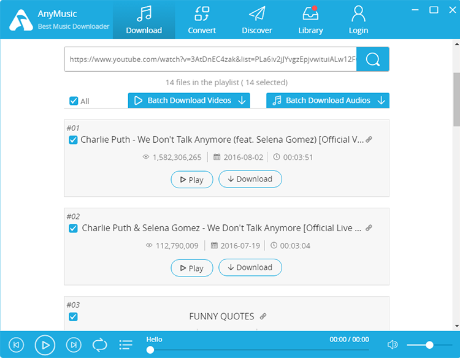460x358 pixels.
Task: Click the volume slider handle
Action: tap(429, 345)
